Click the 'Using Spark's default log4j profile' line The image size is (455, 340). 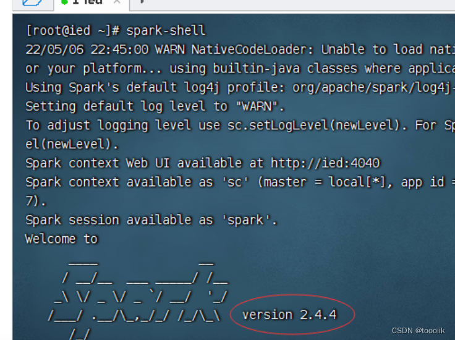(240, 87)
